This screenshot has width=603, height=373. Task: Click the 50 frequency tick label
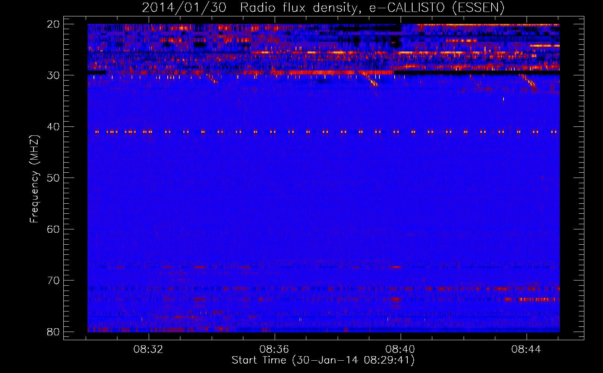pyautogui.click(x=54, y=178)
